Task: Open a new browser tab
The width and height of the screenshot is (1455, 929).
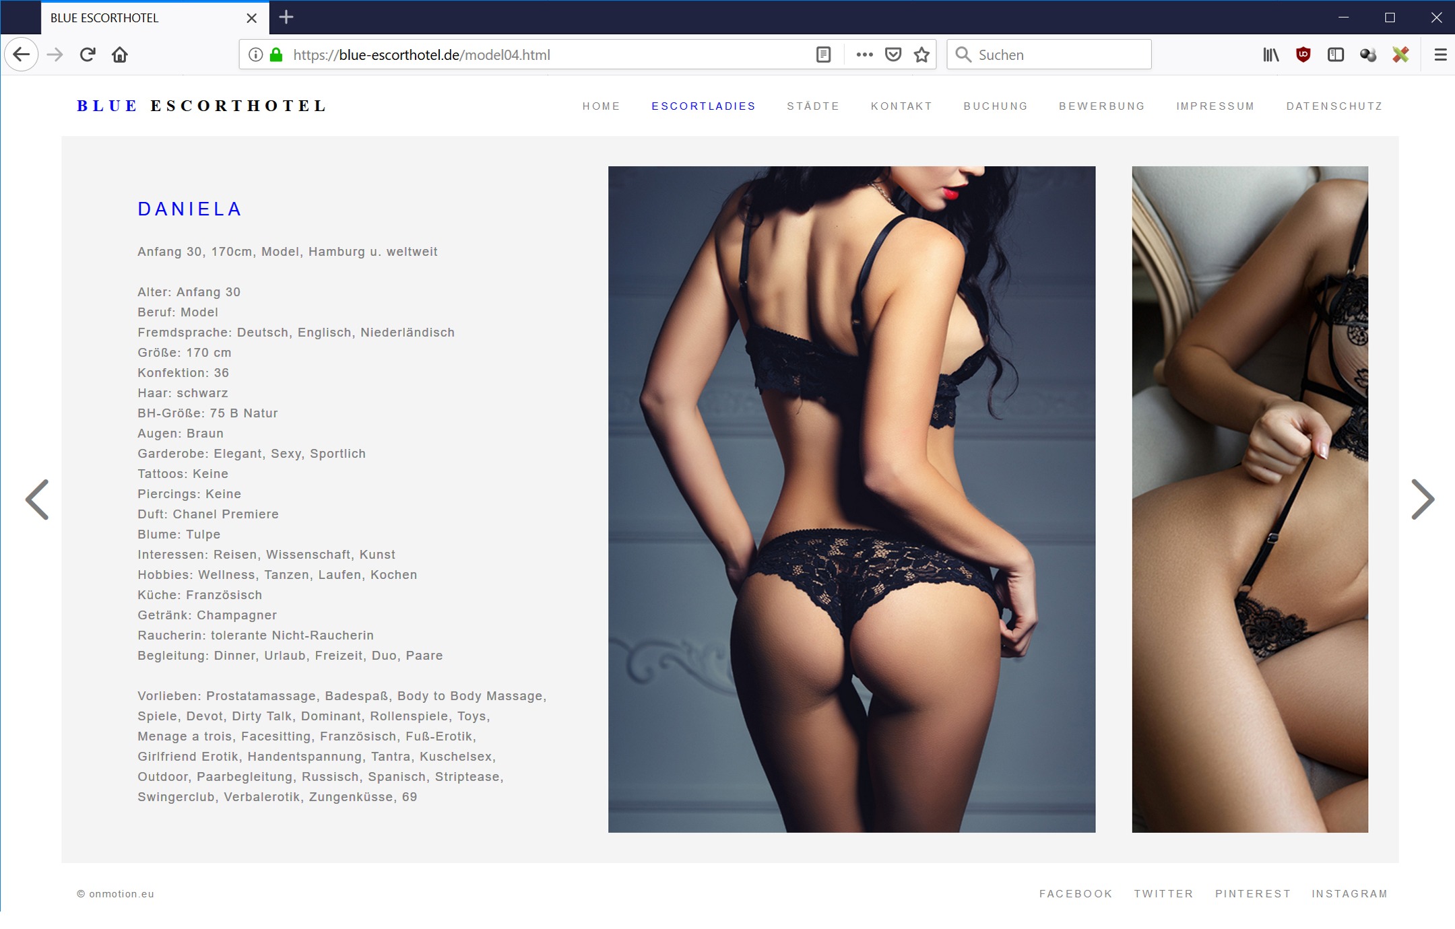Action: [286, 18]
